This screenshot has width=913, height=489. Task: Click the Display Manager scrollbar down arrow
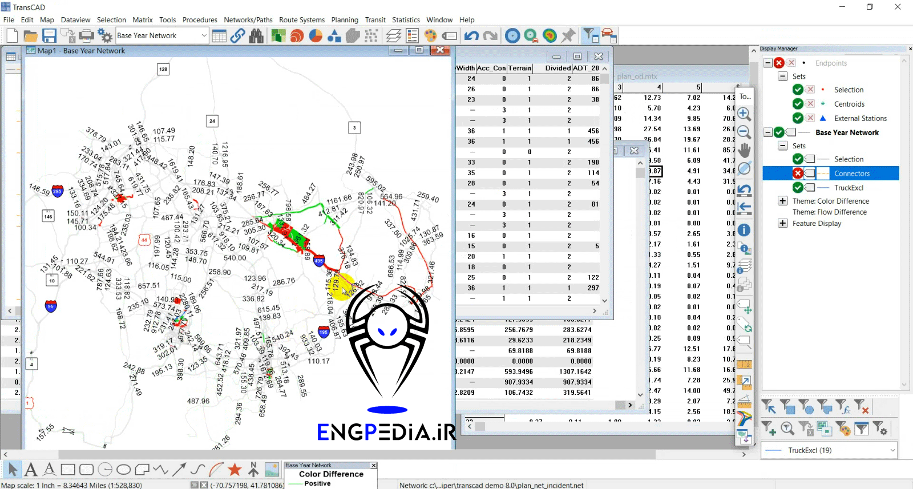(x=904, y=385)
